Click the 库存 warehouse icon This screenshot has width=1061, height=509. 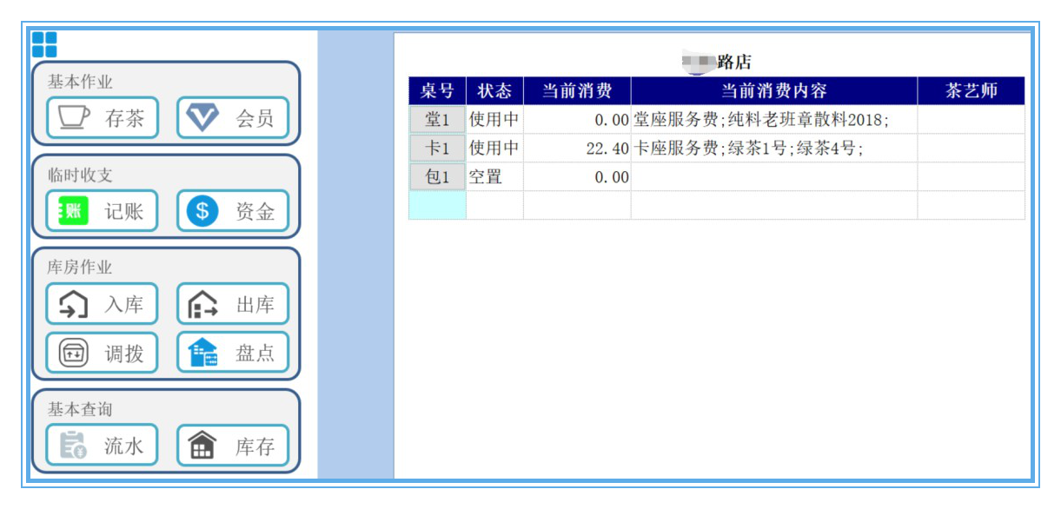click(x=202, y=446)
